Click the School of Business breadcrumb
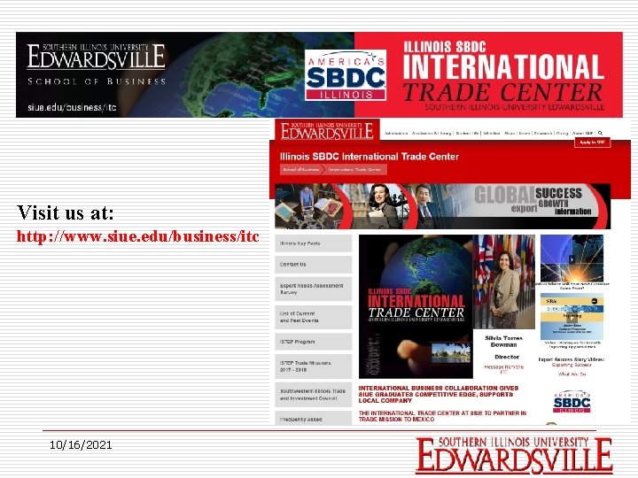 301,169
